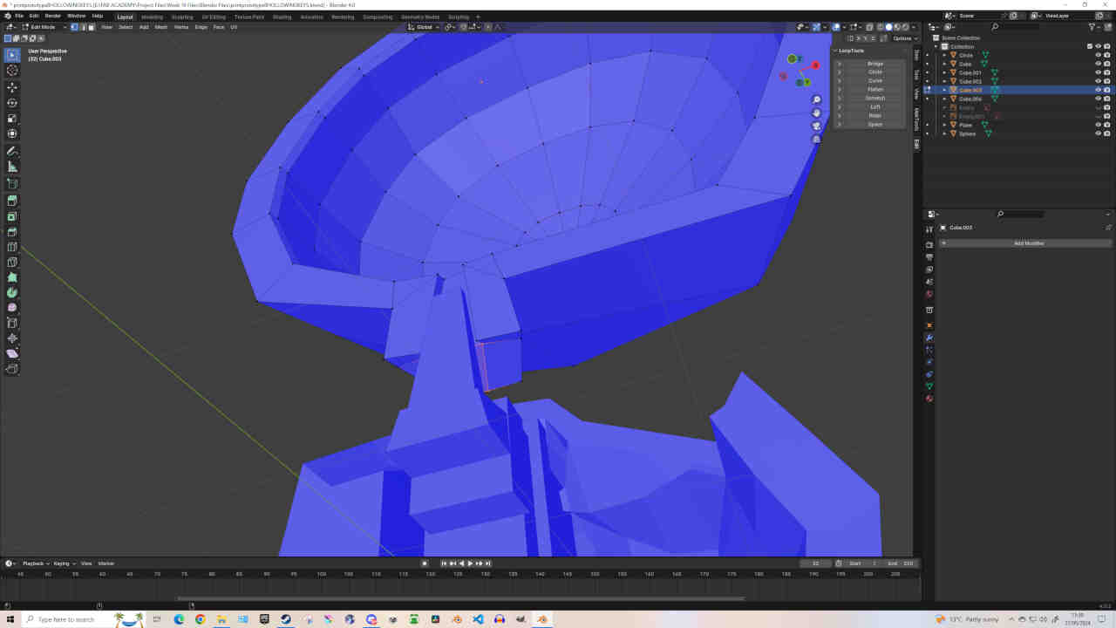The image size is (1116, 628).
Task: Expand the Relax section in LoopTools
Action: pos(840,116)
